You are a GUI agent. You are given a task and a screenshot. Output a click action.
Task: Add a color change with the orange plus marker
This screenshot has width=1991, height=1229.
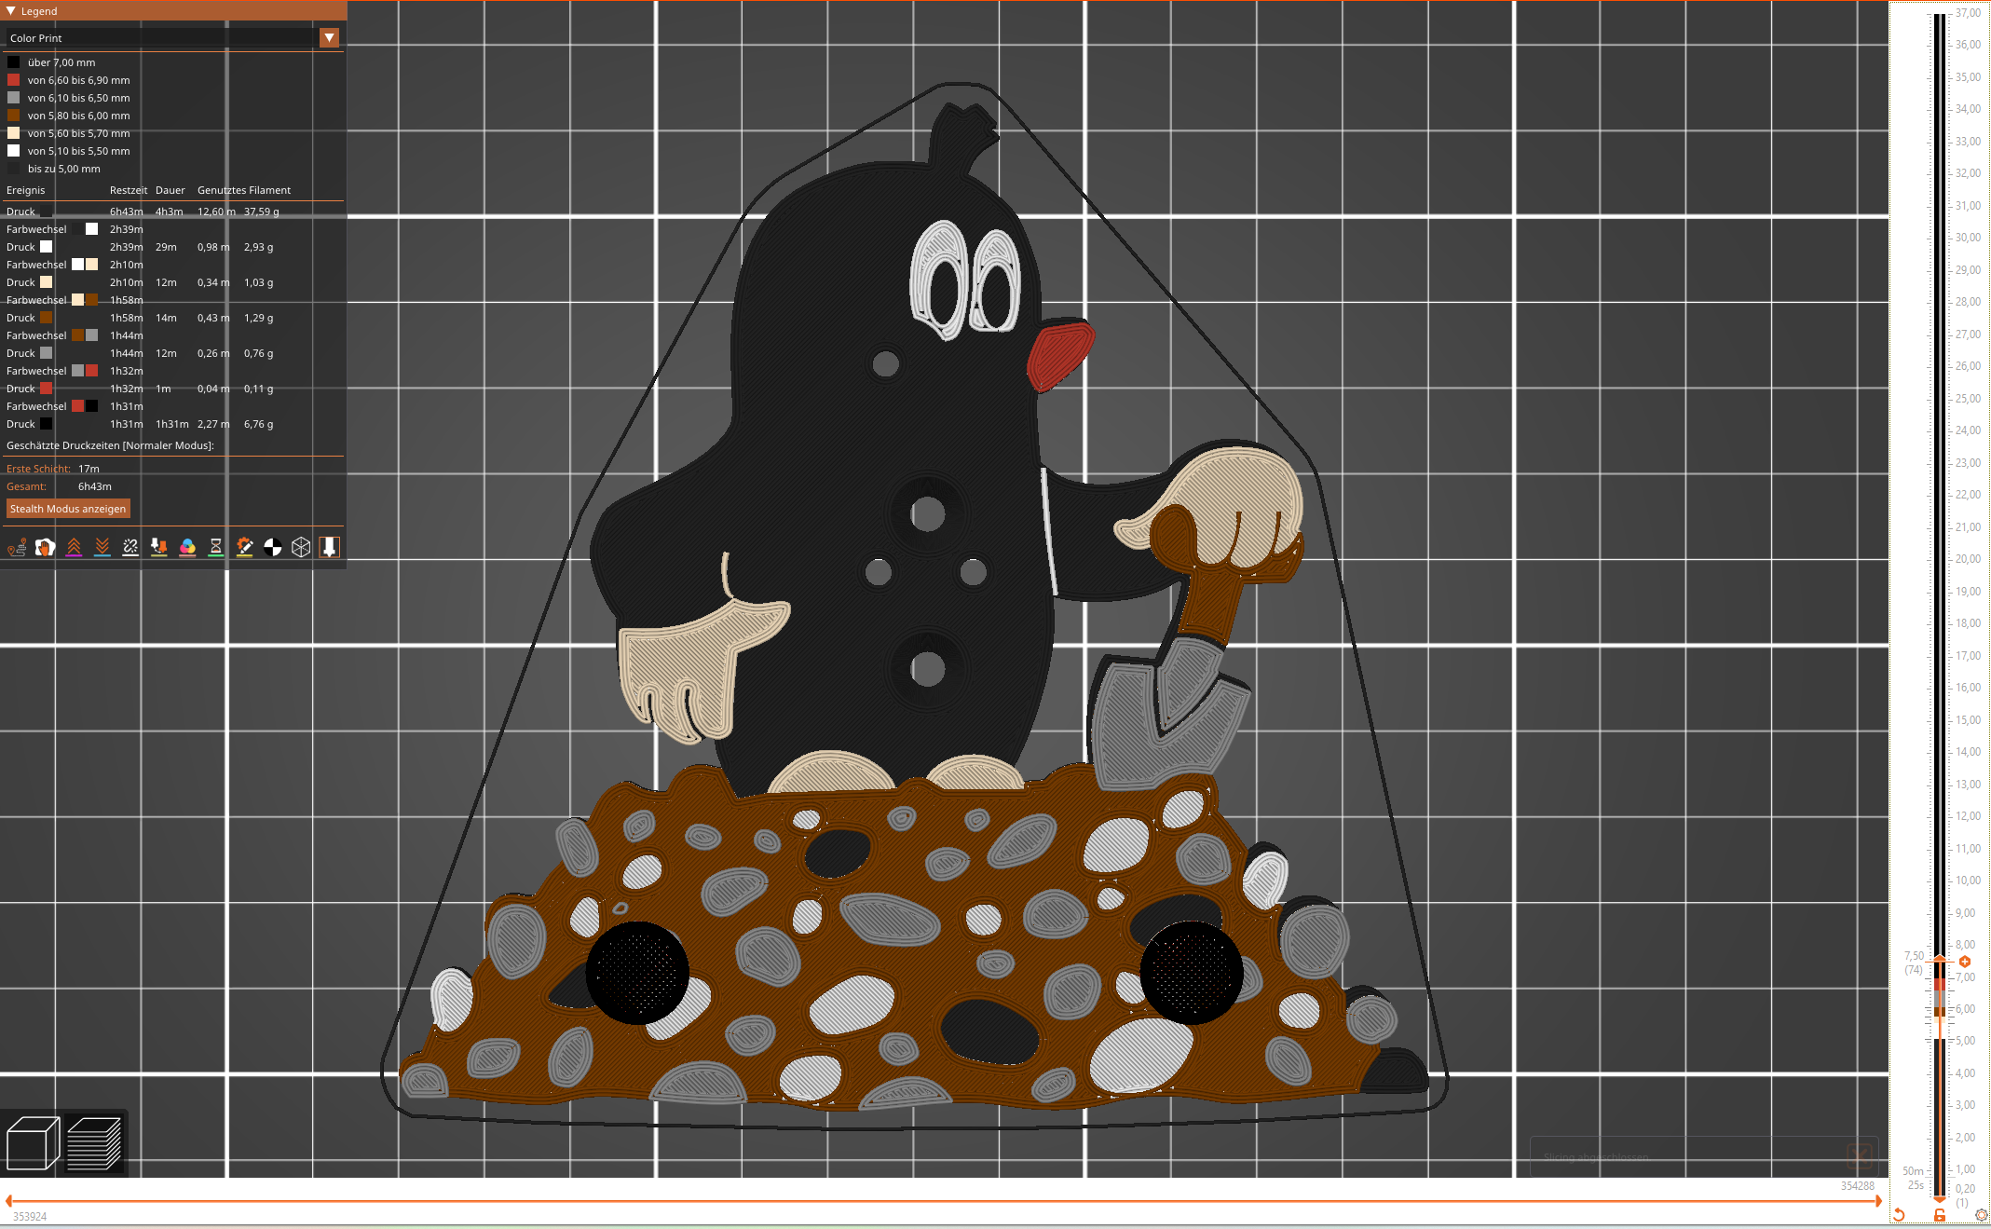coord(1966,962)
